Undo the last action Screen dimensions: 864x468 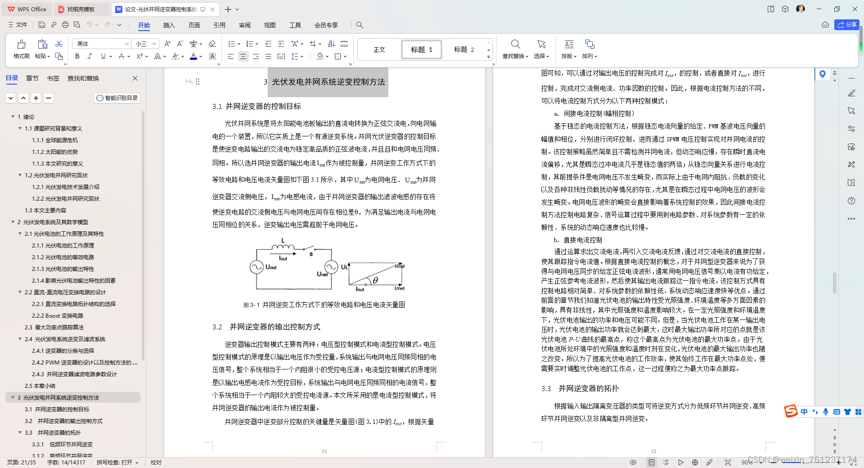(x=90, y=25)
